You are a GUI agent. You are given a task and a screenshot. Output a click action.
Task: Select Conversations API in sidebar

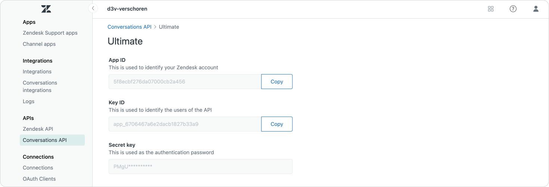coord(45,140)
